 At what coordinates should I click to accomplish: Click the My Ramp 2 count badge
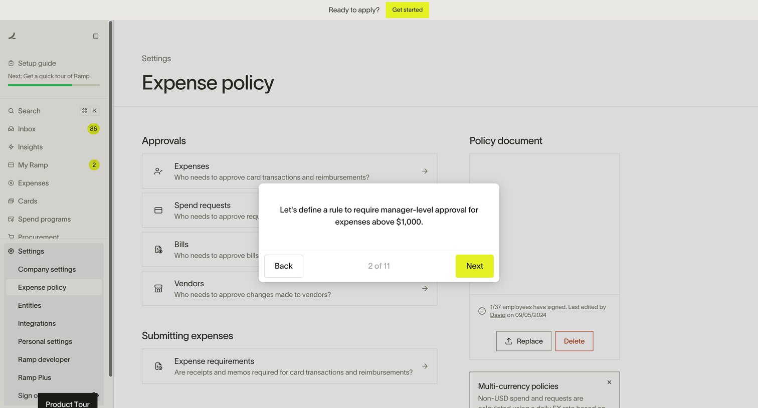[94, 165]
